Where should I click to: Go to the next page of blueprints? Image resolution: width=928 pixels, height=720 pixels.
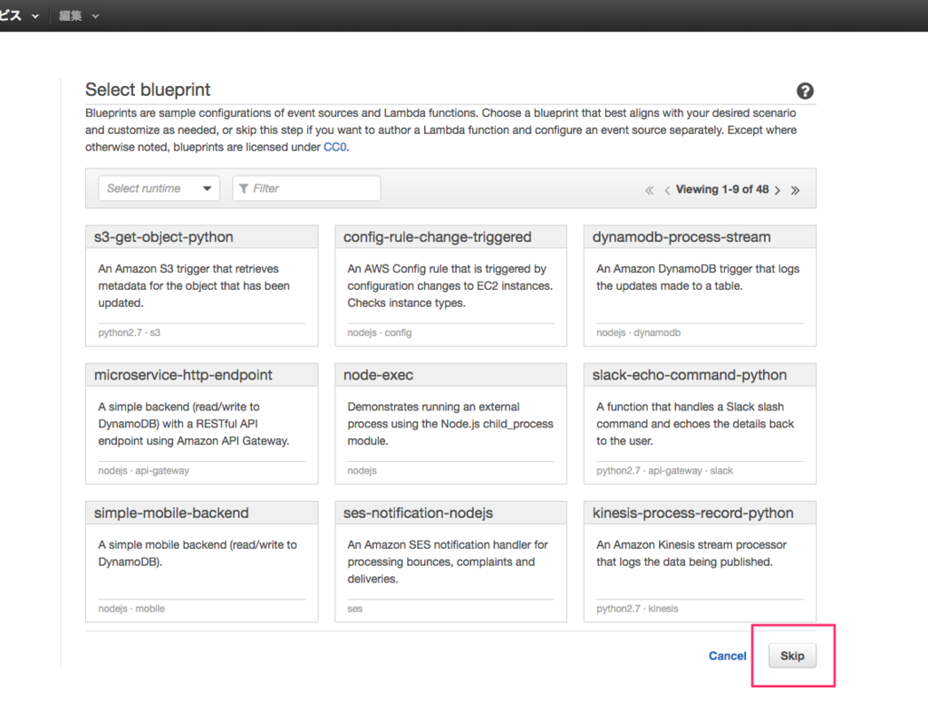tap(778, 190)
